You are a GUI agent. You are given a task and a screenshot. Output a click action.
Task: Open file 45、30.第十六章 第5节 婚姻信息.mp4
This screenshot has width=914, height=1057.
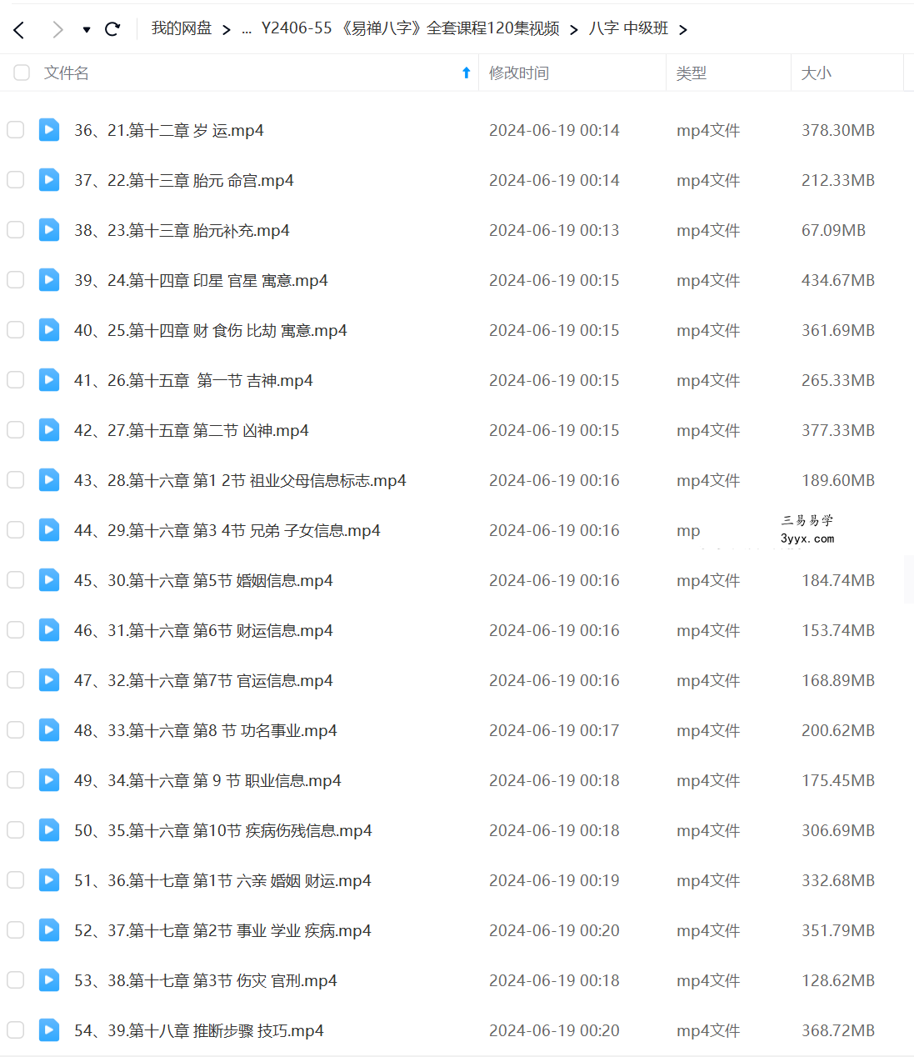click(x=203, y=580)
